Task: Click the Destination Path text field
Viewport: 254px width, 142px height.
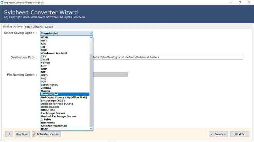Action: (168, 57)
